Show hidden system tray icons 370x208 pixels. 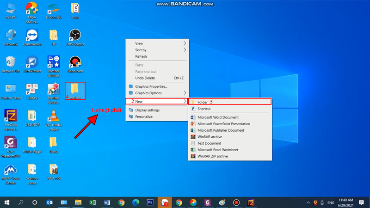click(x=308, y=202)
